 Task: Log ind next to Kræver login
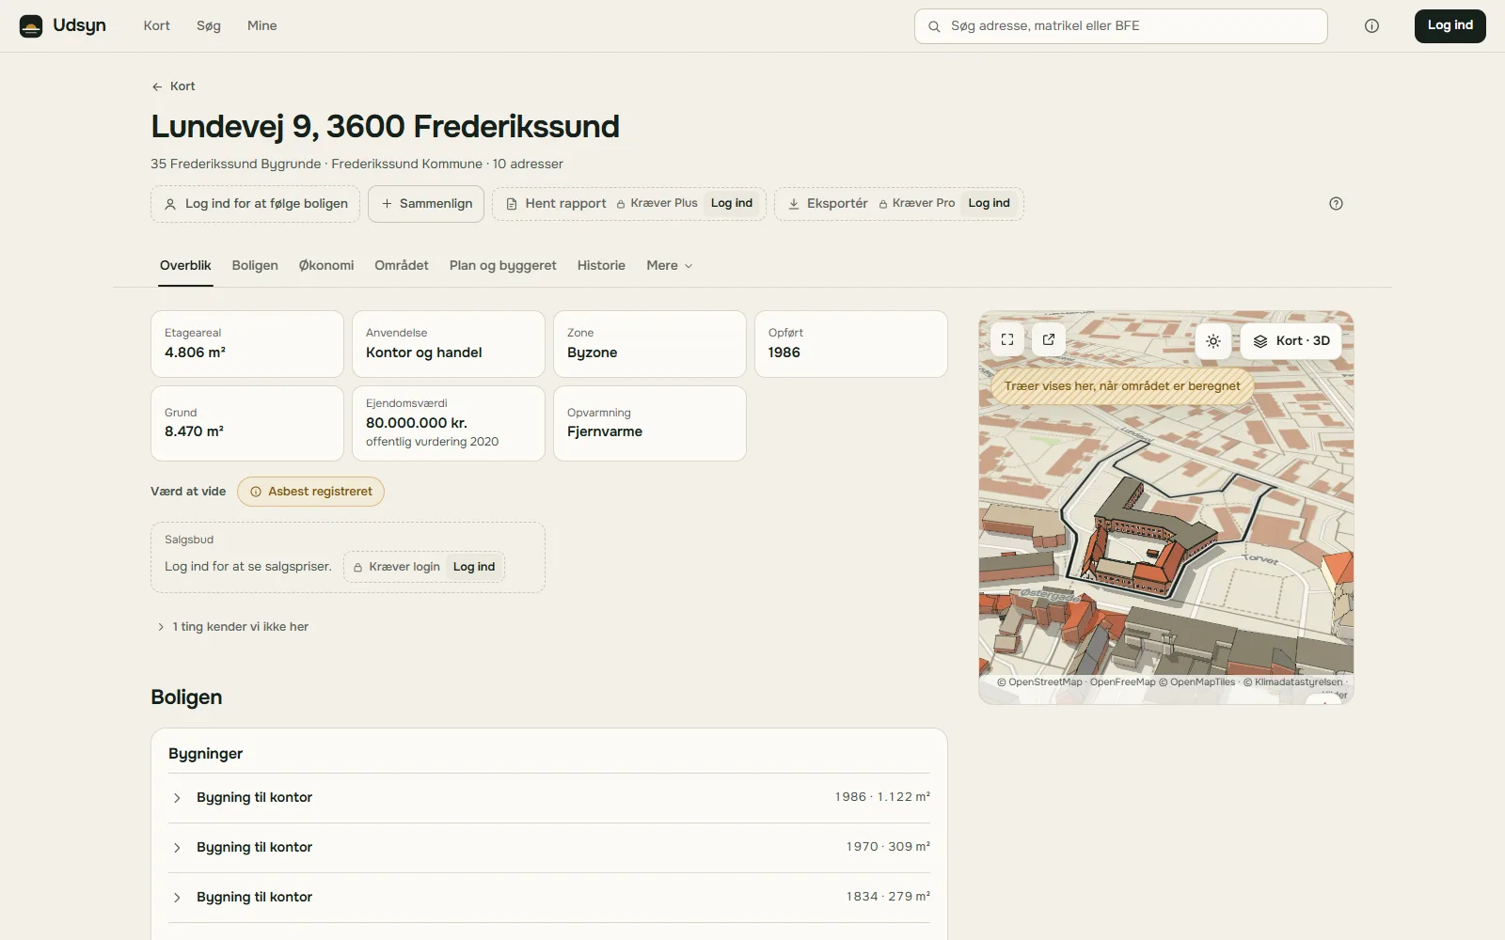pos(474,567)
